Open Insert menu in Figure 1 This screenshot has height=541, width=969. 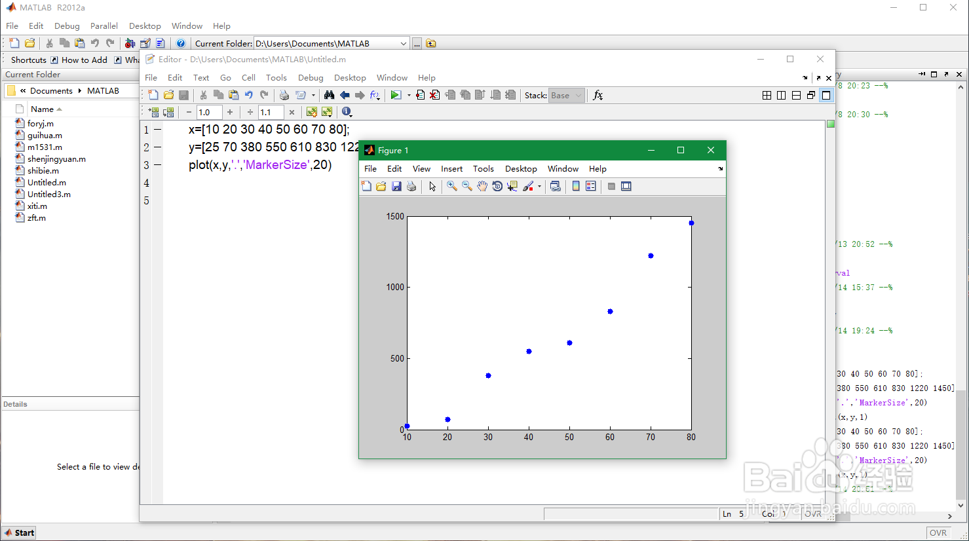click(x=451, y=168)
